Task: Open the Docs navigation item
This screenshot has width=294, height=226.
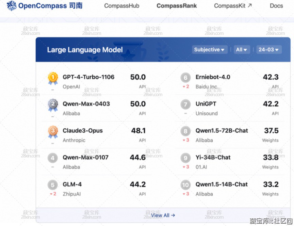Action: click(x=276, y=6)
